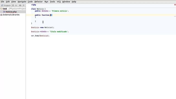Open the Code menu
This screenshot has height=99, width=176.
click(30, 2)
